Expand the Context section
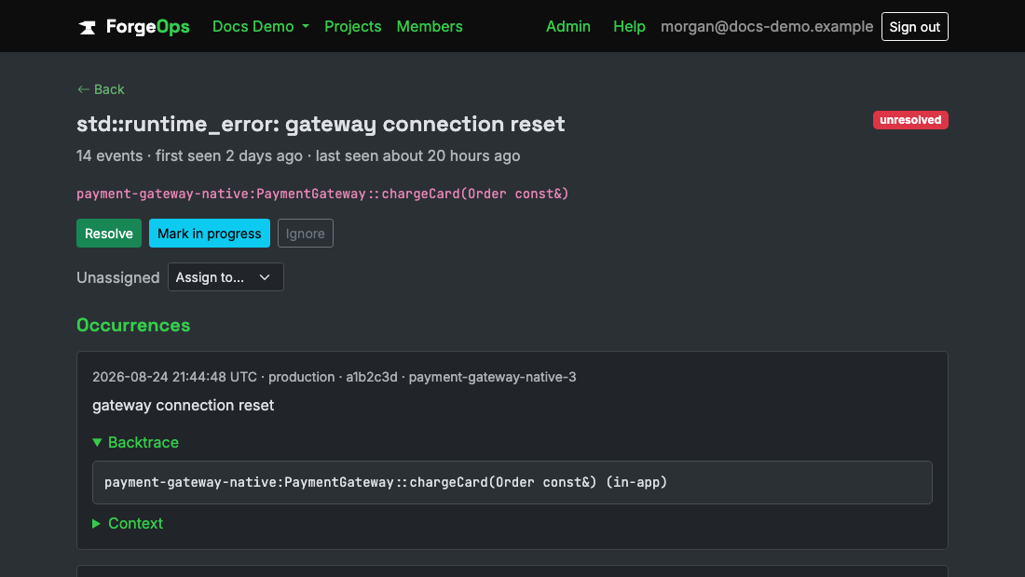1025x577 pixels. coord(128,523)
